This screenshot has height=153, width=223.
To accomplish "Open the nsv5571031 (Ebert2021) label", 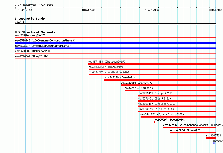I will (154, 98).
